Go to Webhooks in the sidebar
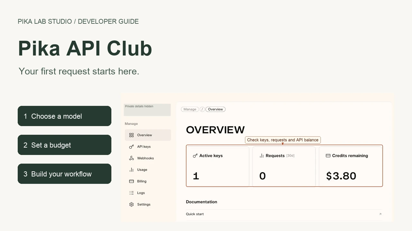The height and width of the screenshot is (231, 412). point(148,158)
